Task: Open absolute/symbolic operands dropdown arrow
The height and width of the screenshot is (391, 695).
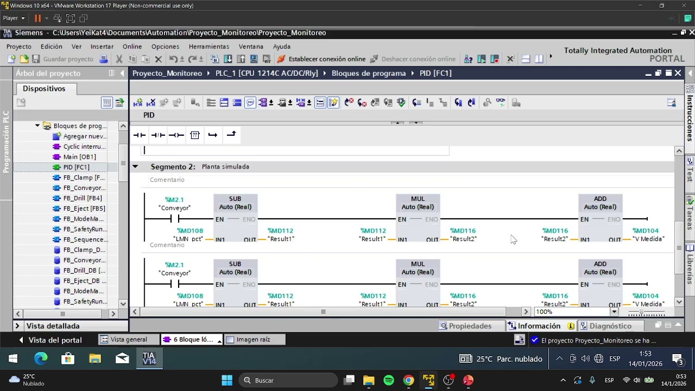Action: click(x=271, y=102)
